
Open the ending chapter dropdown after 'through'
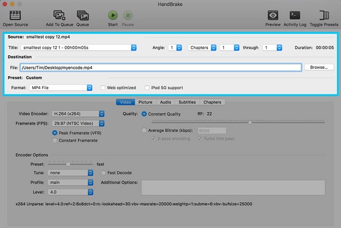click(272, 47)
